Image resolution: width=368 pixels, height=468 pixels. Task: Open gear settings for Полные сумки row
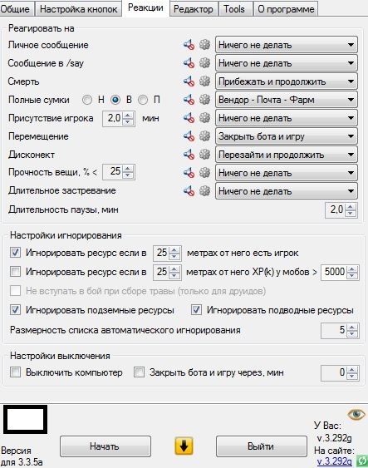click(x=204, y=100)
